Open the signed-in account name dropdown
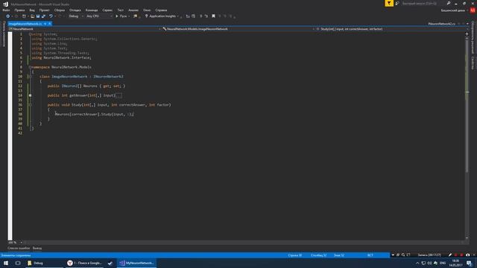 454,10
